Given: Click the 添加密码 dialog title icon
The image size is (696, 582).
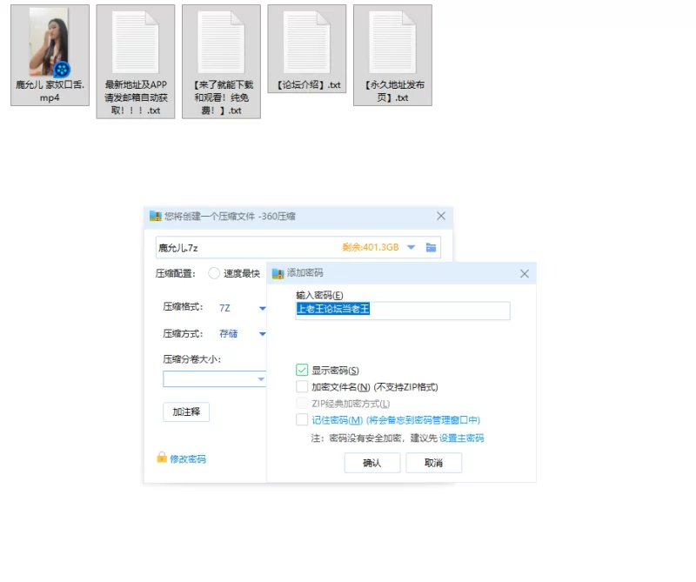Looking at the screenshot, I should pyautogui.click(x=278, y=273).
